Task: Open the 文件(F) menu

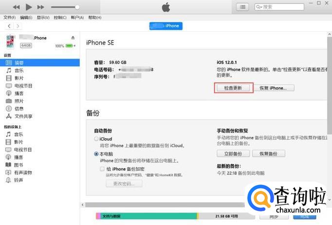Action: tap(10, 18)
